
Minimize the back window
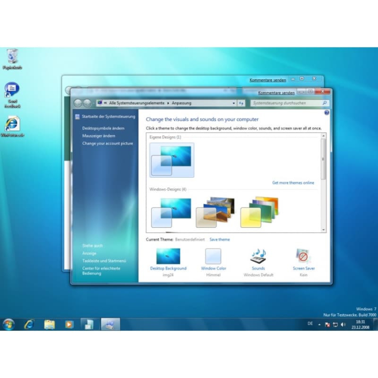pos(293,79)
